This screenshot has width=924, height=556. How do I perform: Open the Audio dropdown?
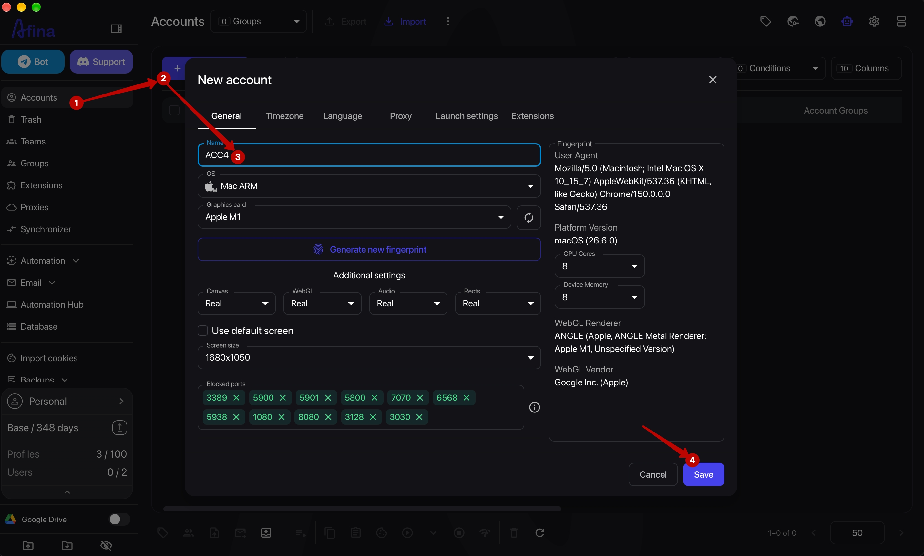(408, 303)
